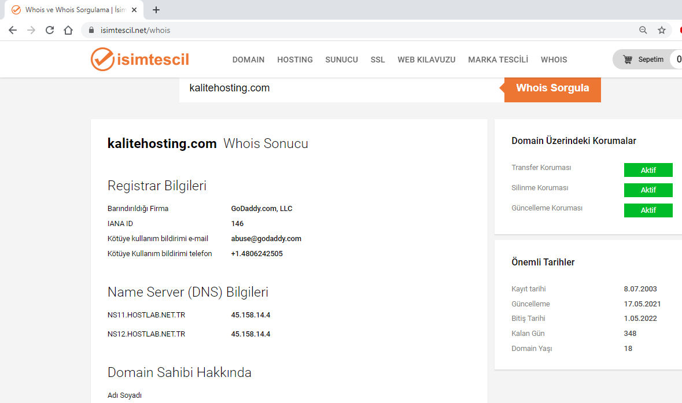This screenshot has width=682, height=403.
Task: Click the Adı Soyadı label
Action: [x=124, y=395]
